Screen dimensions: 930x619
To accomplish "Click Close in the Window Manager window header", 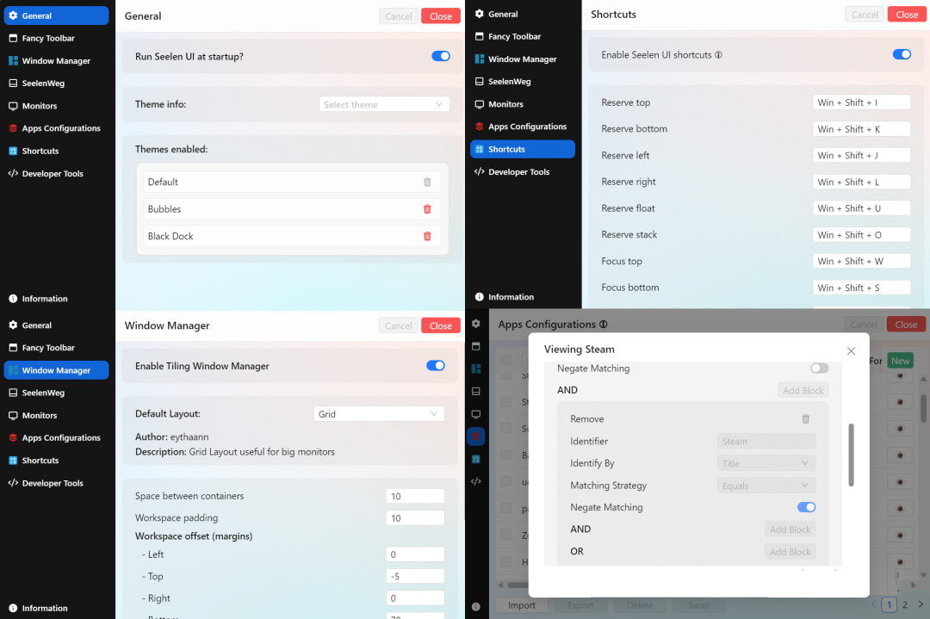I will click(441, 325).
